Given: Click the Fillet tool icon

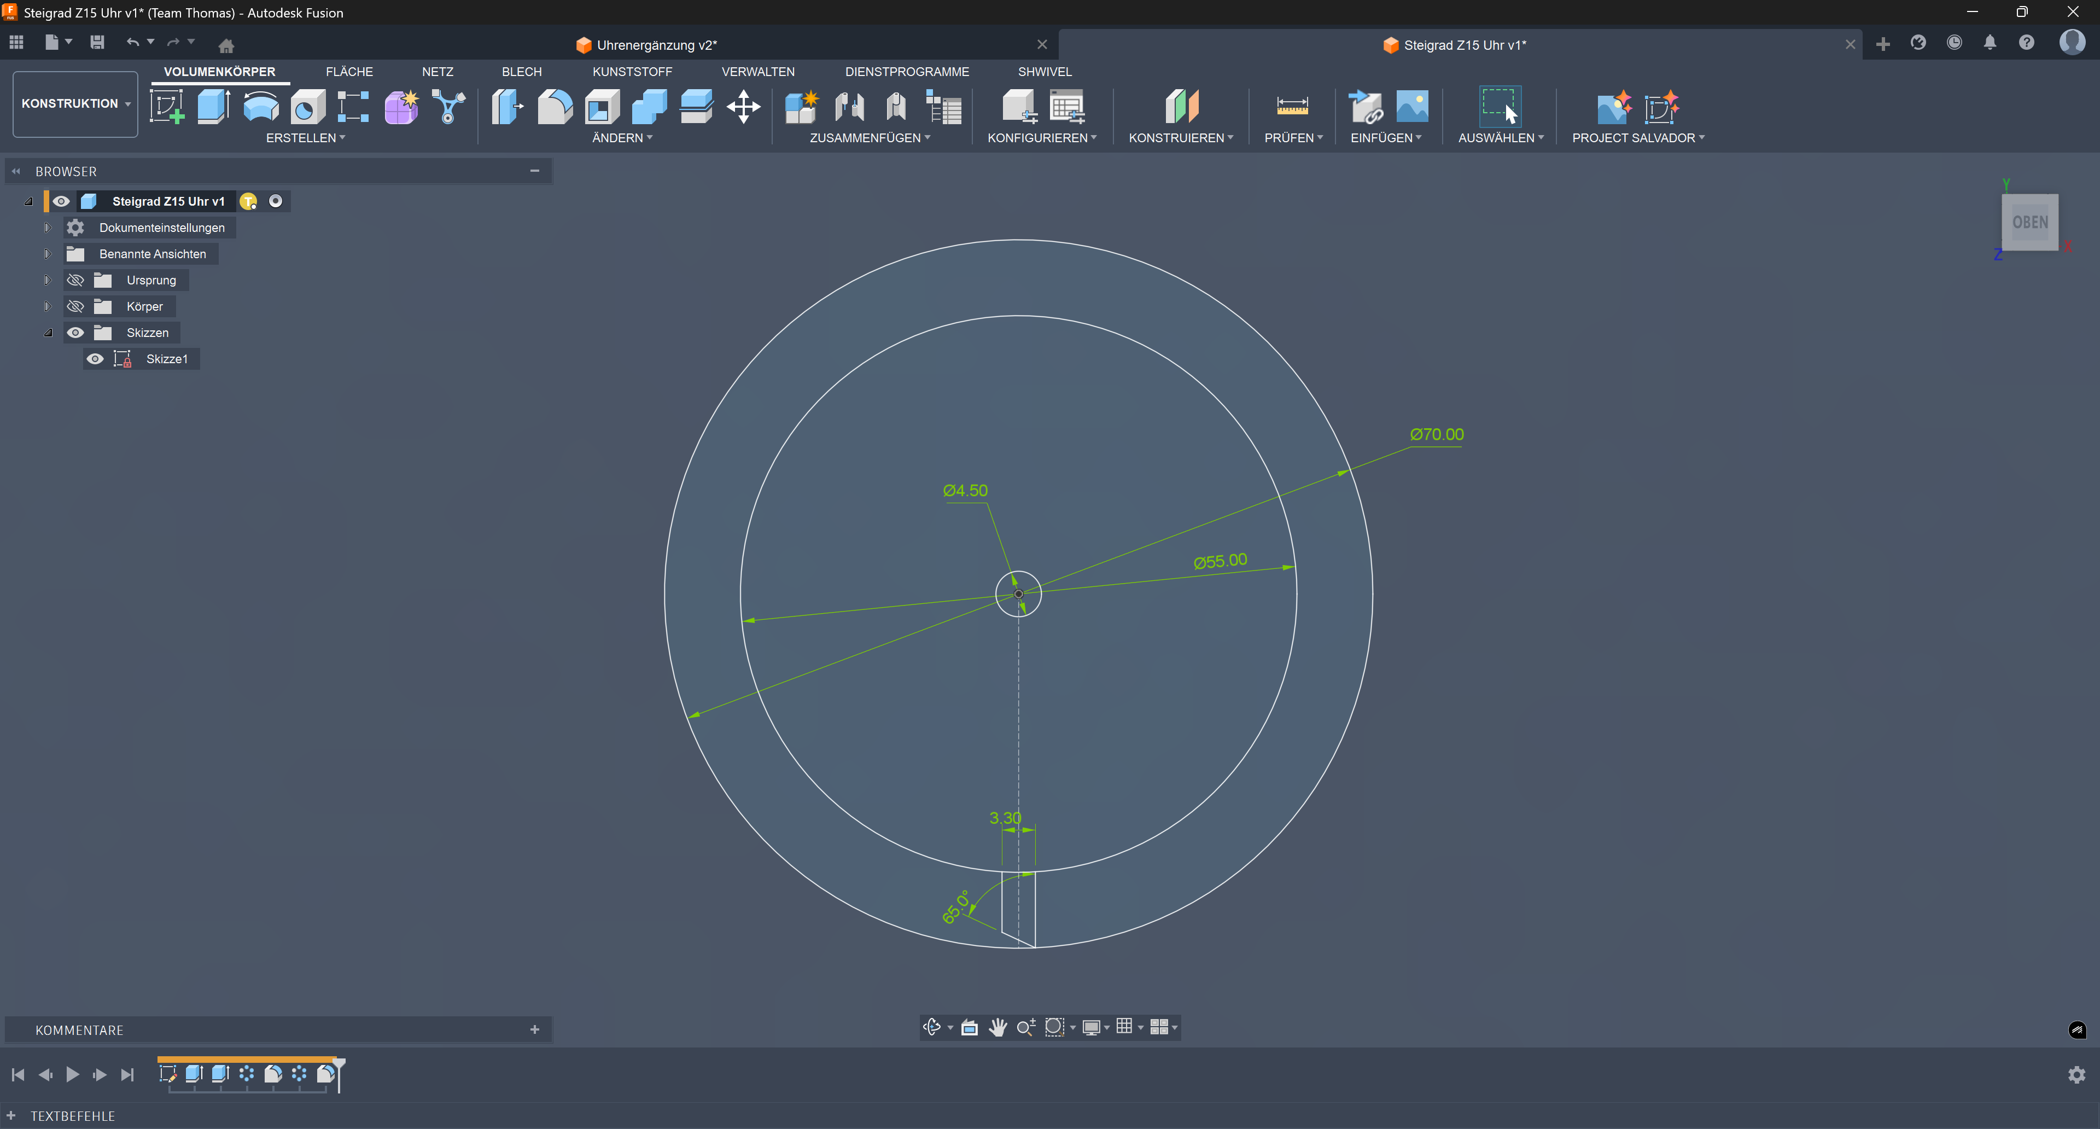Looking at the screenshot, I should pos(555,107).
